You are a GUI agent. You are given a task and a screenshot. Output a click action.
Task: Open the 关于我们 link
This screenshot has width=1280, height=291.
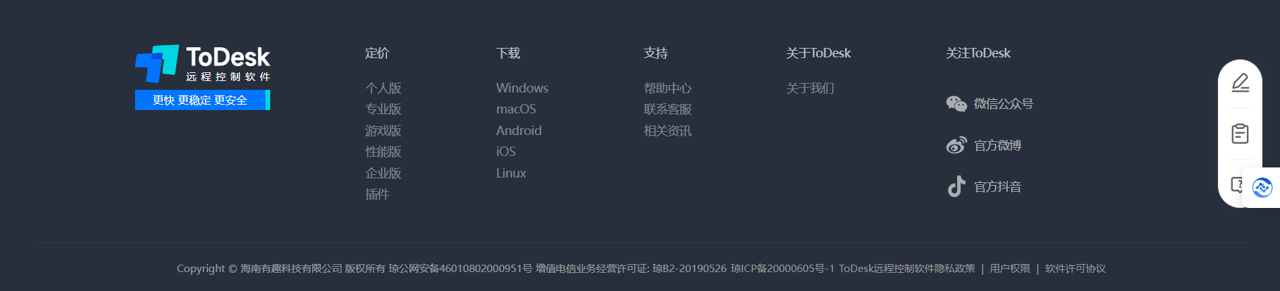coord(810,88)
